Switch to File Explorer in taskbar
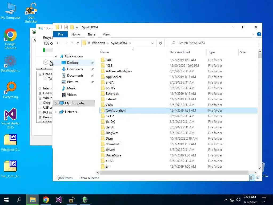 33,200
